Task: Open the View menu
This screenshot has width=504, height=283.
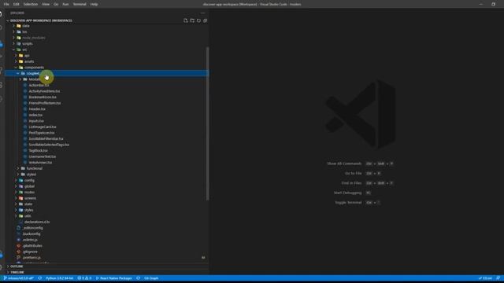Action: (x=46, y=4)
